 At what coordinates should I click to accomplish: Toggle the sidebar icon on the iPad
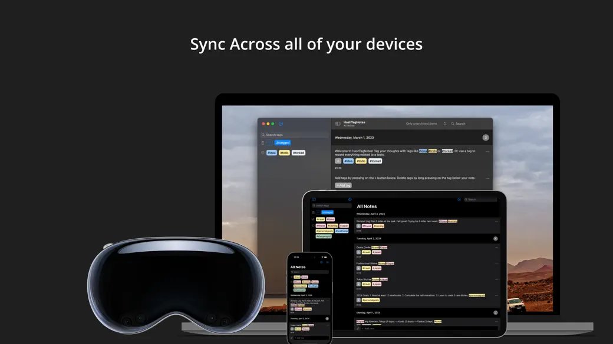(314, 199)
